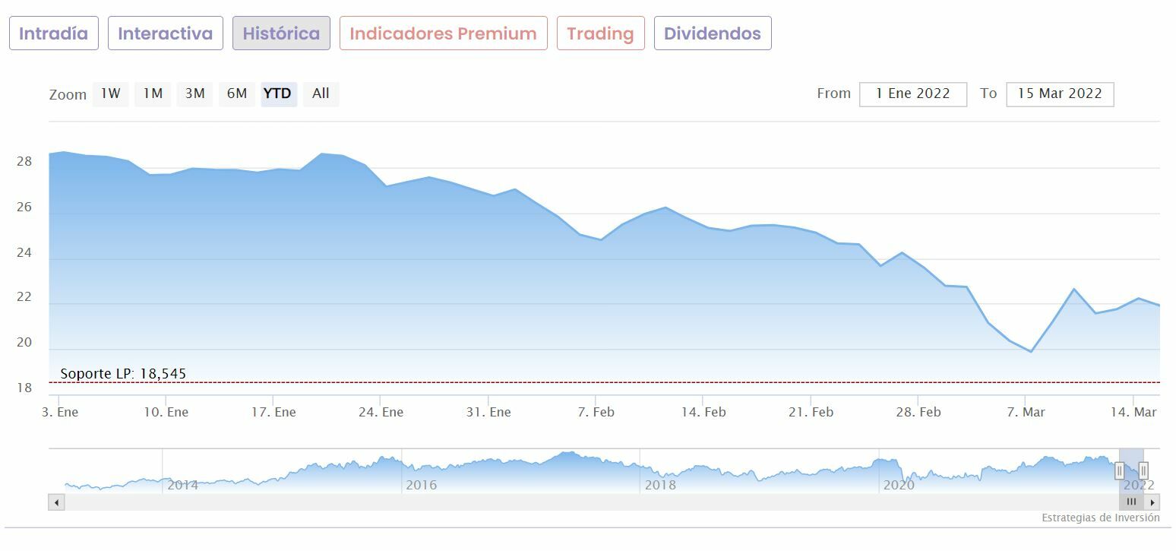The width and height of the screenshot is (1176, 551).
Task: Click the navigator scrollbar thumb
Action: [1131, 502]
